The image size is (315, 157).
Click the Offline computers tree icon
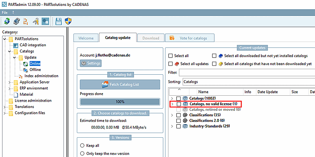(26, 70)
